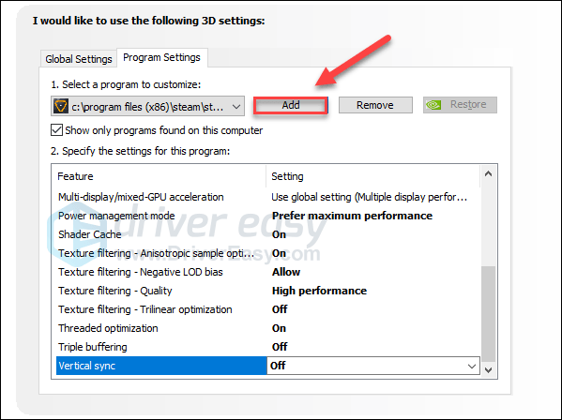Click the game icon in program dropdown
The image size is (562, 420).
[61, 106]
